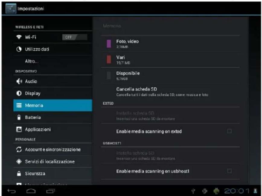
Task: Open the Audio settings
Action: tap(53, 81)
